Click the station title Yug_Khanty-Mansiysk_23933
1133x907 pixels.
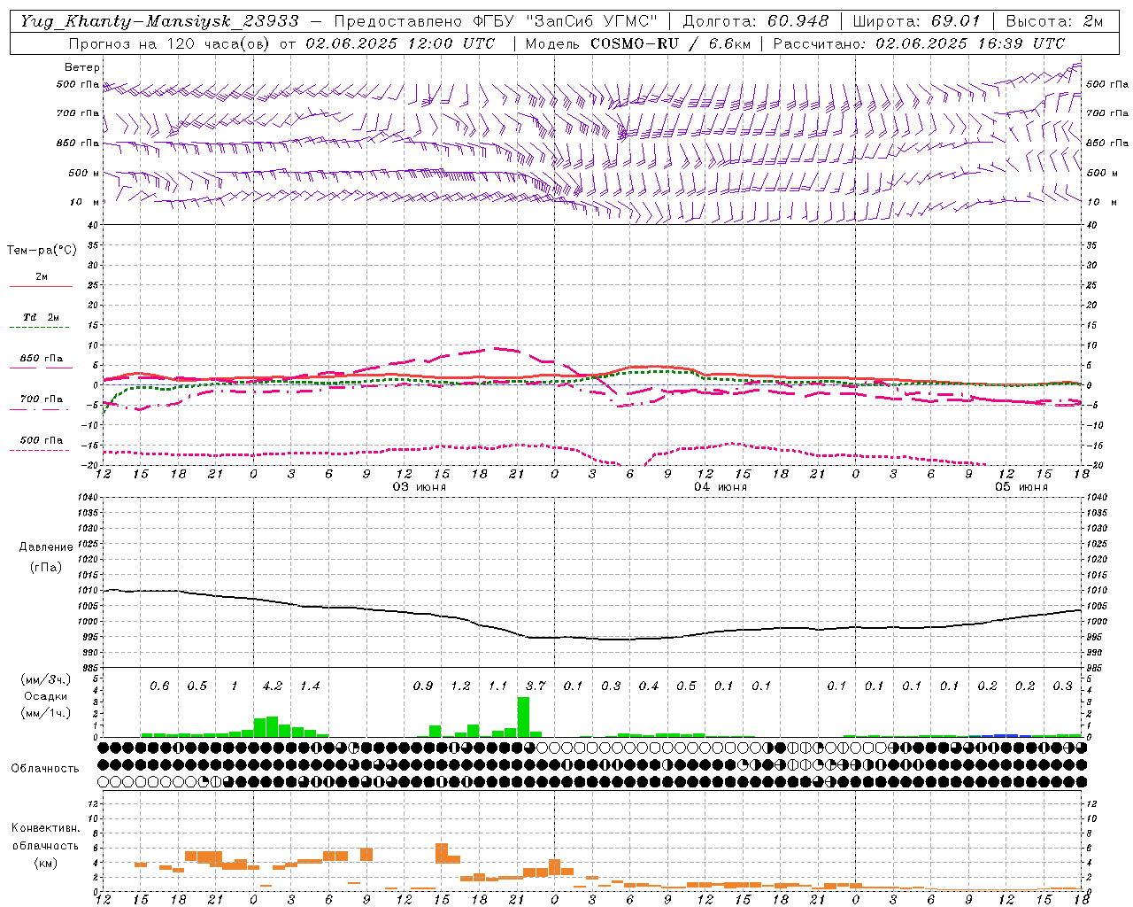[x=159, y=21]
